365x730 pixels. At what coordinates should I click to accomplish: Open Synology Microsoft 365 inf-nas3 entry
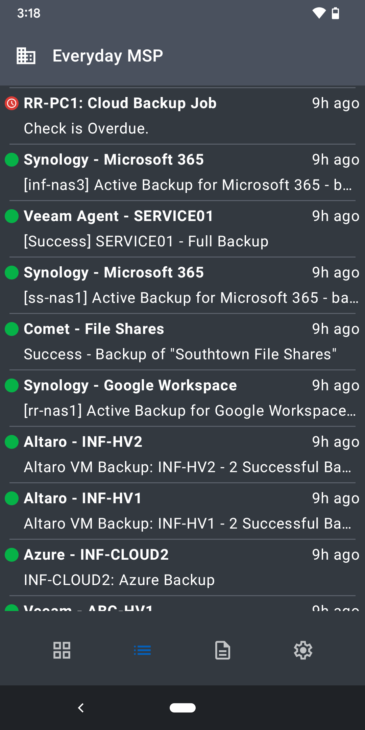pyautogui.click(x=182, y=172)
